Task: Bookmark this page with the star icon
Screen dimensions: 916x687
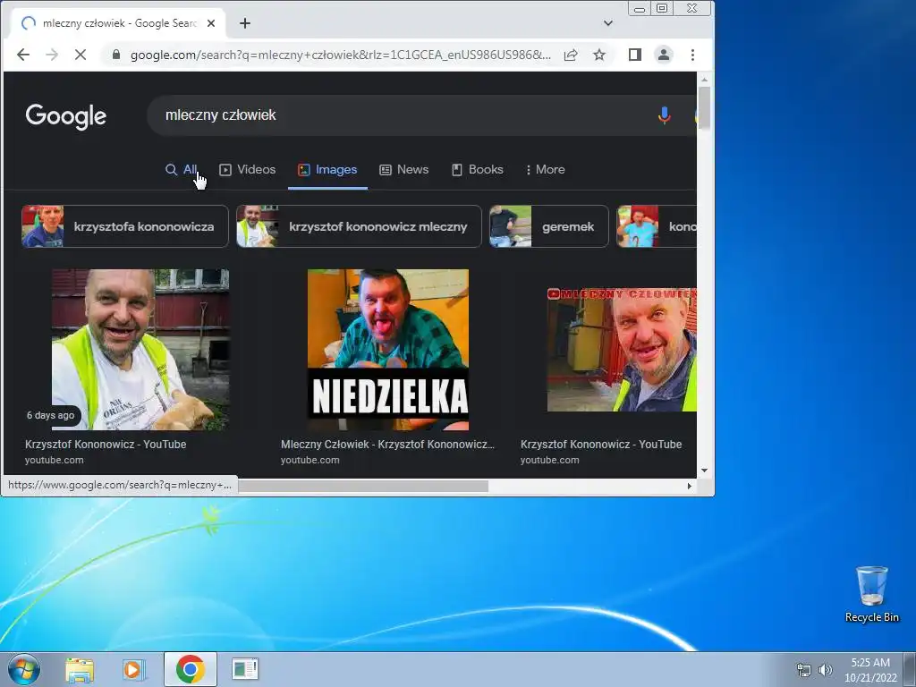Action: [599, 55]
